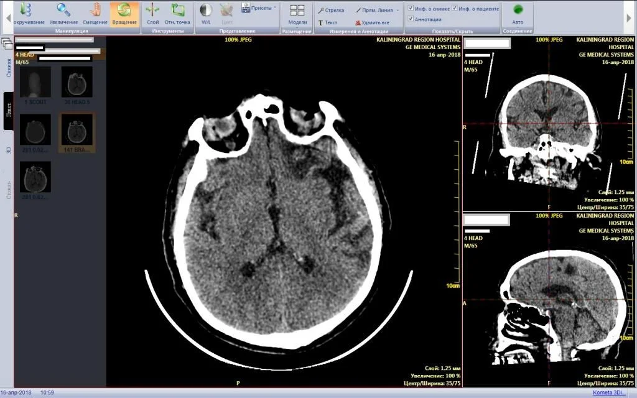Choose the Отн. точка reference point tool
The height and width of the screenshot is (398, 637).
[x=177, y=14]
